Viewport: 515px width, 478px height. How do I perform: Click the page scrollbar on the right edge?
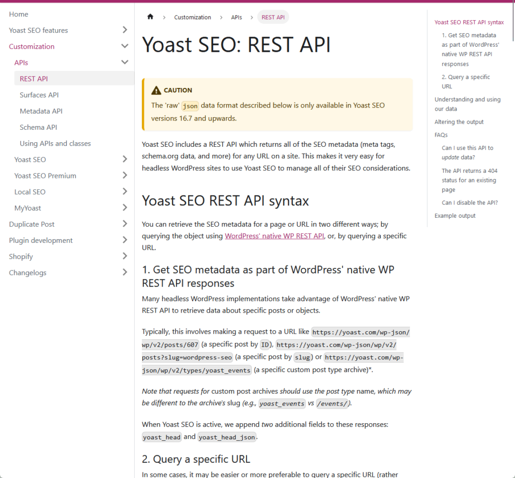[x=513, y=22]
